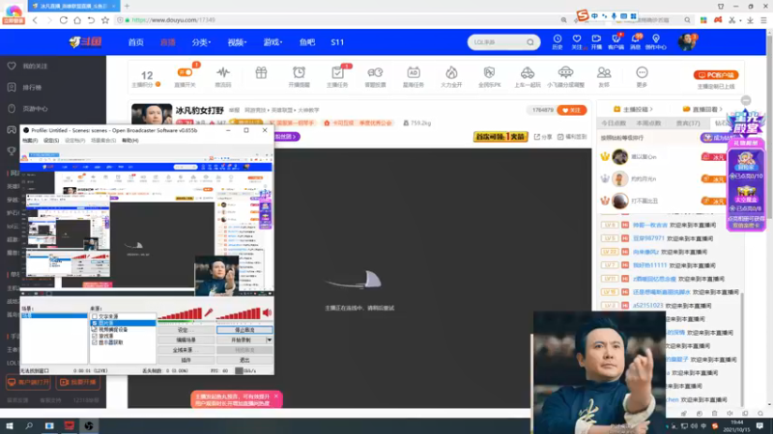Switch to the 今日点数 tab
Screen dimensions: 773x434
tap(614, 123)
